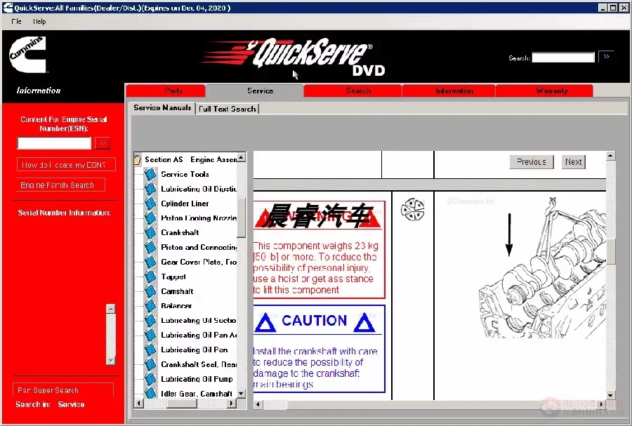Viewport: 632px width, 426px height.
Task: Click the search go arrow in header
Action: [x=606, y=57]
